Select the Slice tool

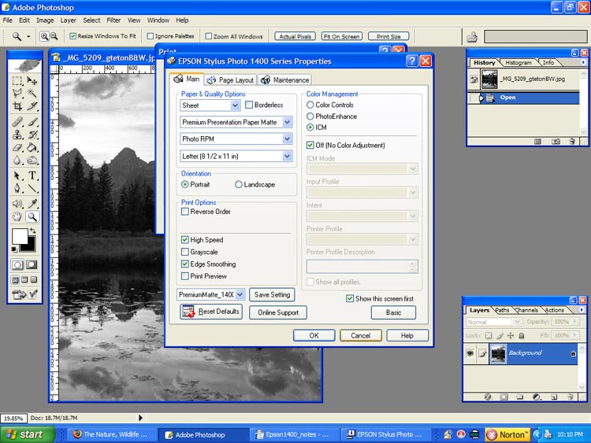[32, 106]
